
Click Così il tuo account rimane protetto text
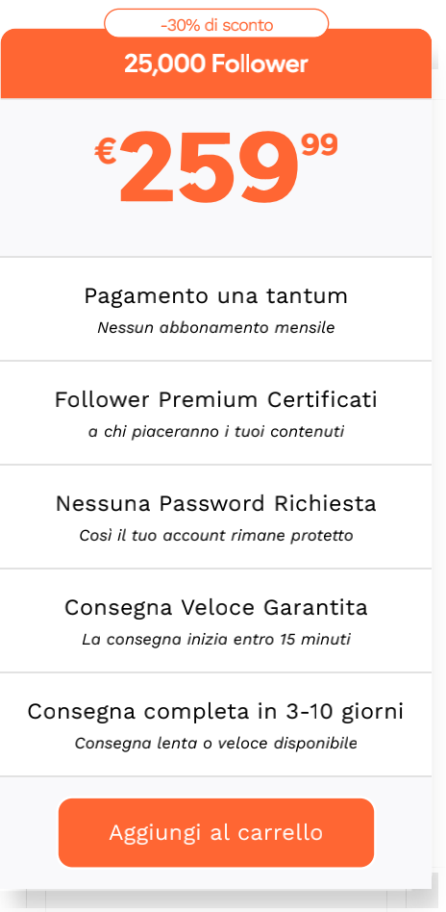coord(215,535)
